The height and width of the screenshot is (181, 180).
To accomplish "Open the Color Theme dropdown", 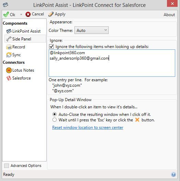I will tap(92, 30).
